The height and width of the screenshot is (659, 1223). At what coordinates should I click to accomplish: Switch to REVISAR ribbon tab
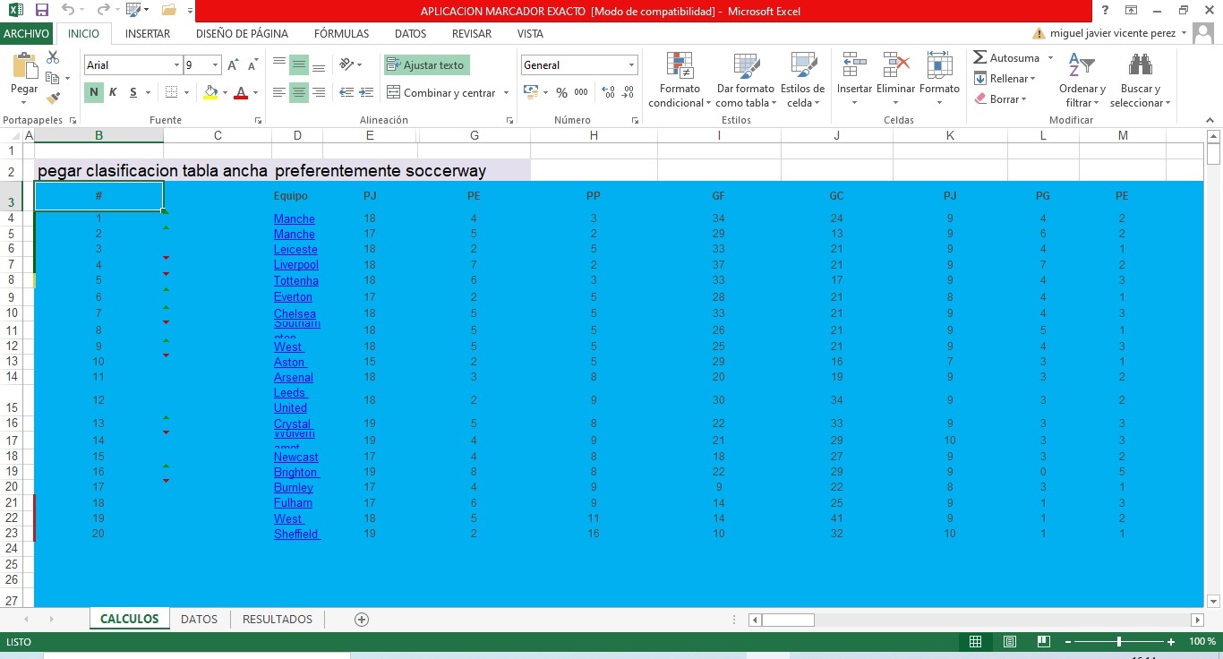[472, 34]
